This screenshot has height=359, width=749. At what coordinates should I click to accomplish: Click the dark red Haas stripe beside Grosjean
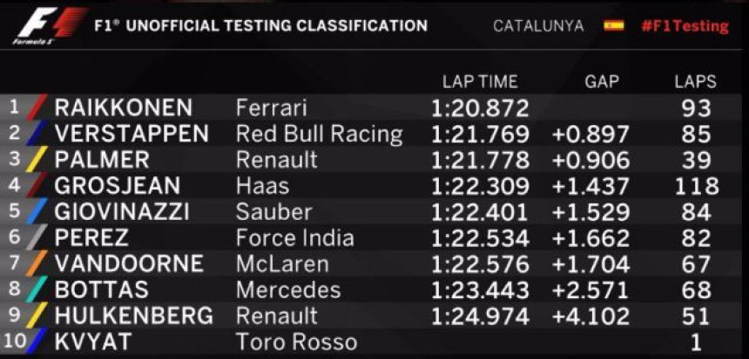click(x=37, y=185)
